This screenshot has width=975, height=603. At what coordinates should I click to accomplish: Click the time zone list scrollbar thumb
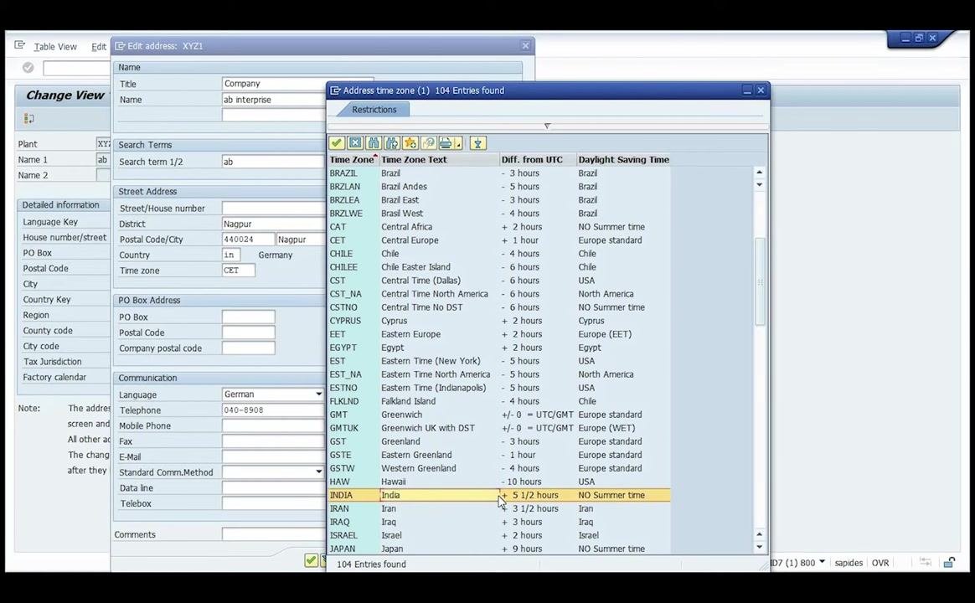click(759, 281)
